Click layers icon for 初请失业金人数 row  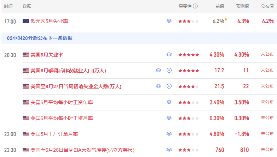pos(158,86)
